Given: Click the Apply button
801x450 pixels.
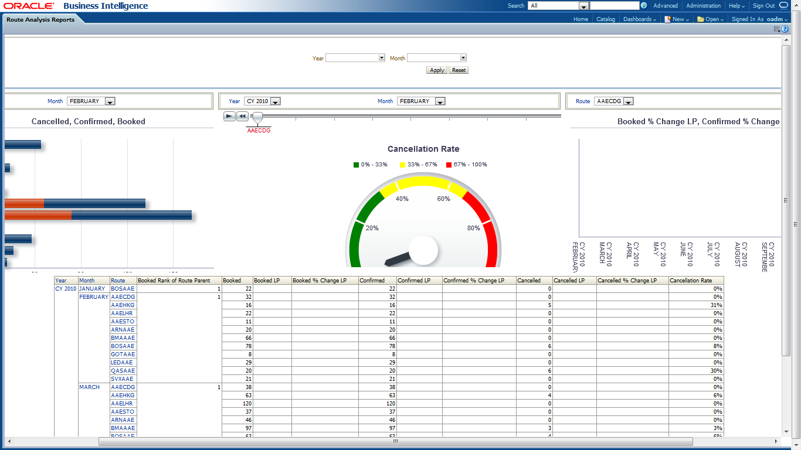Looking at the screenshot, I should (x=437, y=70).
